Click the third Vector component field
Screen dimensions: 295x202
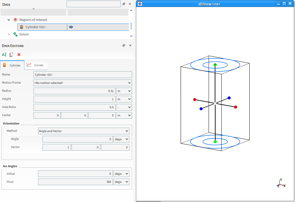coord(115,147)
